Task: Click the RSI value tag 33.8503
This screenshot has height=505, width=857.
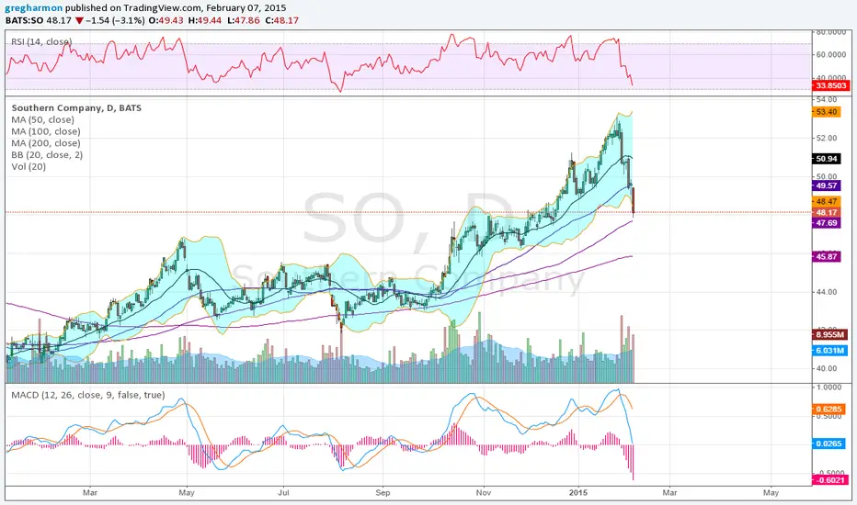Action: [x=830, y=85]
